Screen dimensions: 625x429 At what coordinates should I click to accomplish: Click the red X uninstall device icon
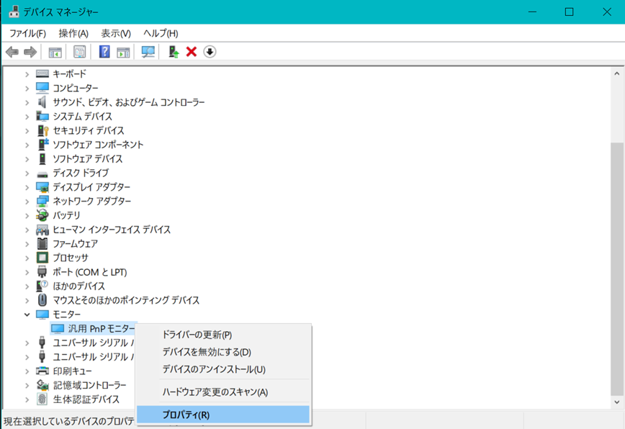tap(192, 52)
